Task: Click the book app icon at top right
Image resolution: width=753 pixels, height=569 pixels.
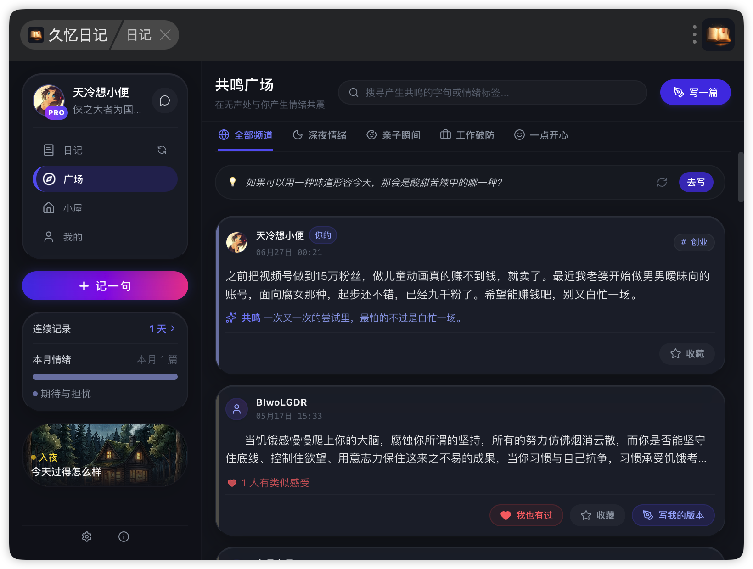Action: click(x=718, y=35)
